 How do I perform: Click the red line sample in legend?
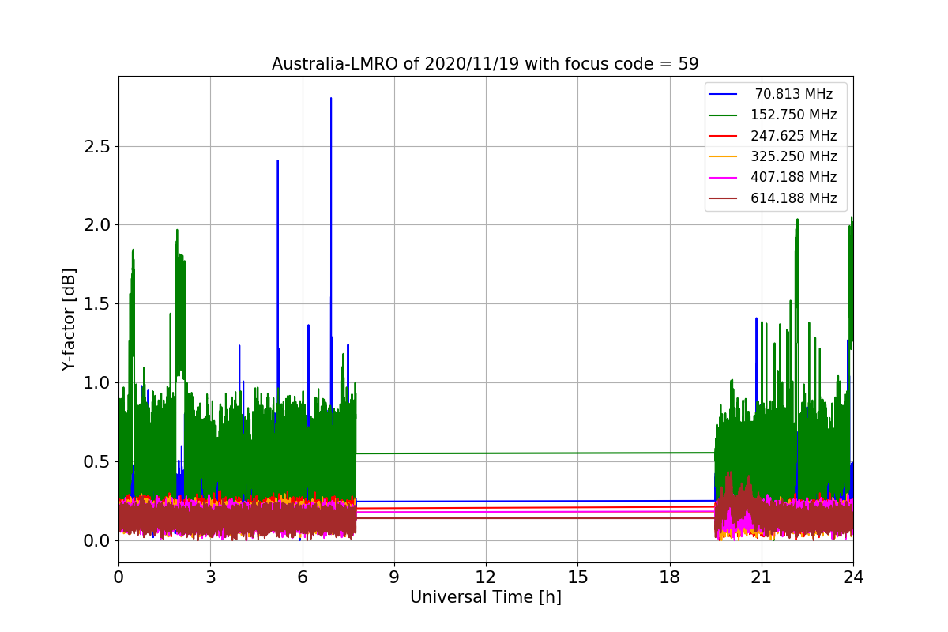[723, 136]
